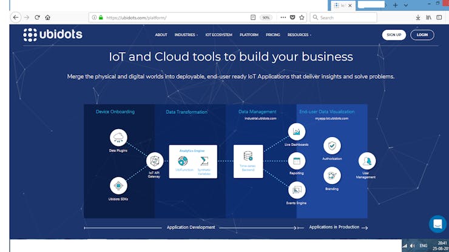Close the current browser tab
Viewport: 449px width, 252px height.
[350, 5]
